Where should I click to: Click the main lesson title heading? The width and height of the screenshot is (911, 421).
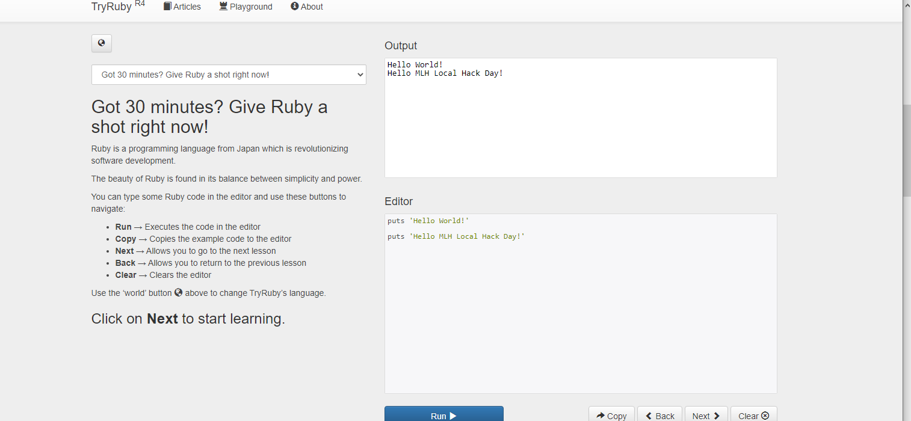(x=210, y=117)
